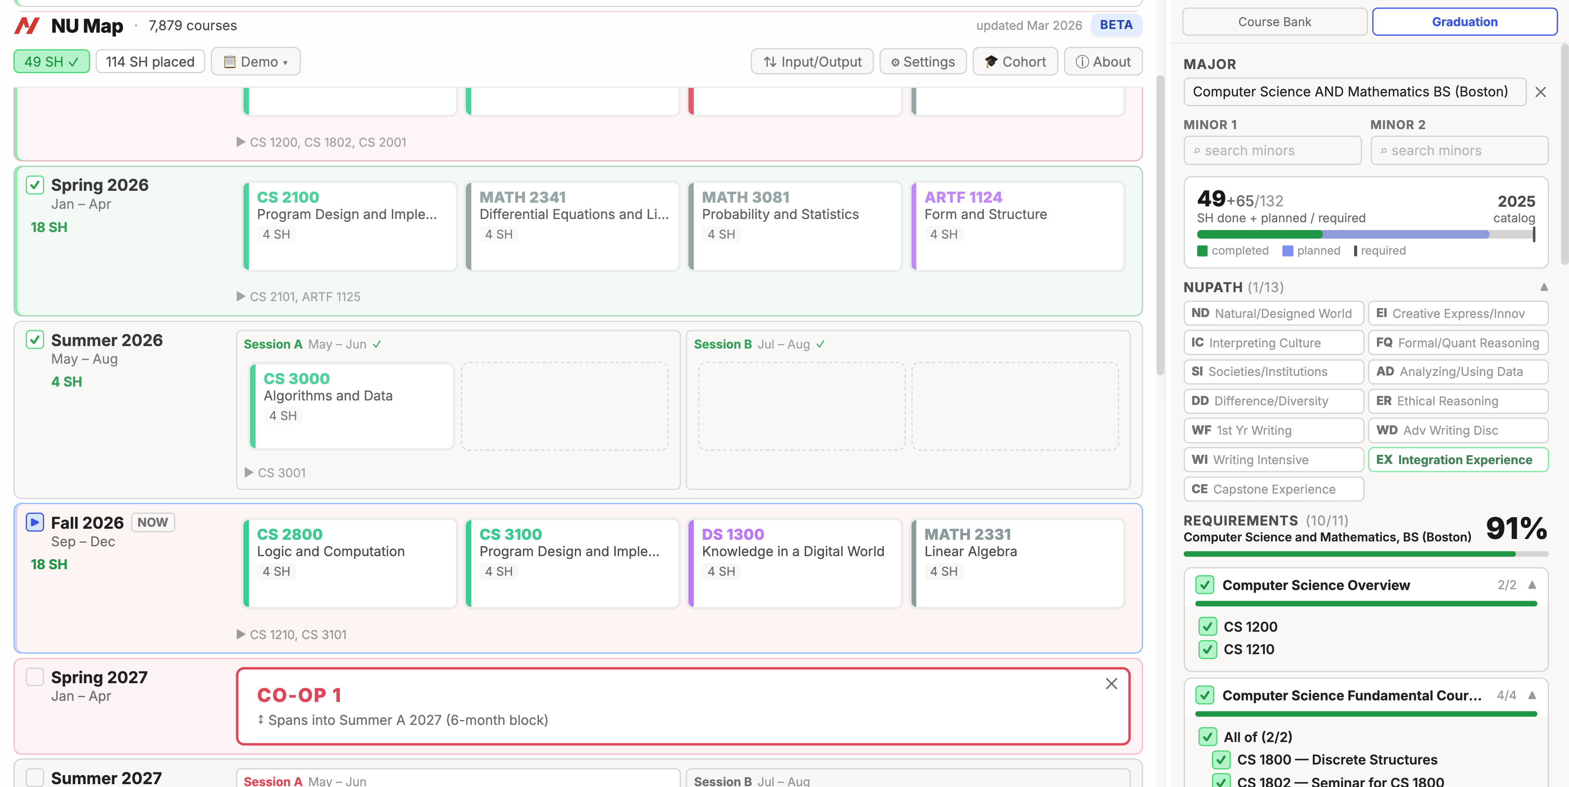Click the BETA badge

tap(1116, 25)
